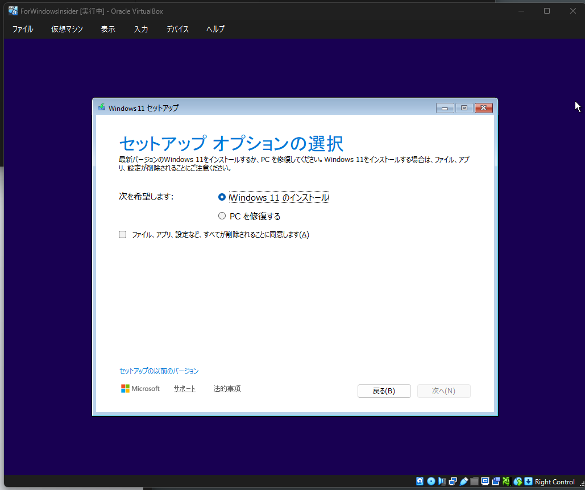Minimize the VirtualBox window
The image size is (585, 490).
(521, 11)
